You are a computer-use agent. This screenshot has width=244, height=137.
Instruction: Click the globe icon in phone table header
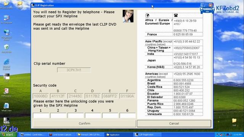coord(147,15)
